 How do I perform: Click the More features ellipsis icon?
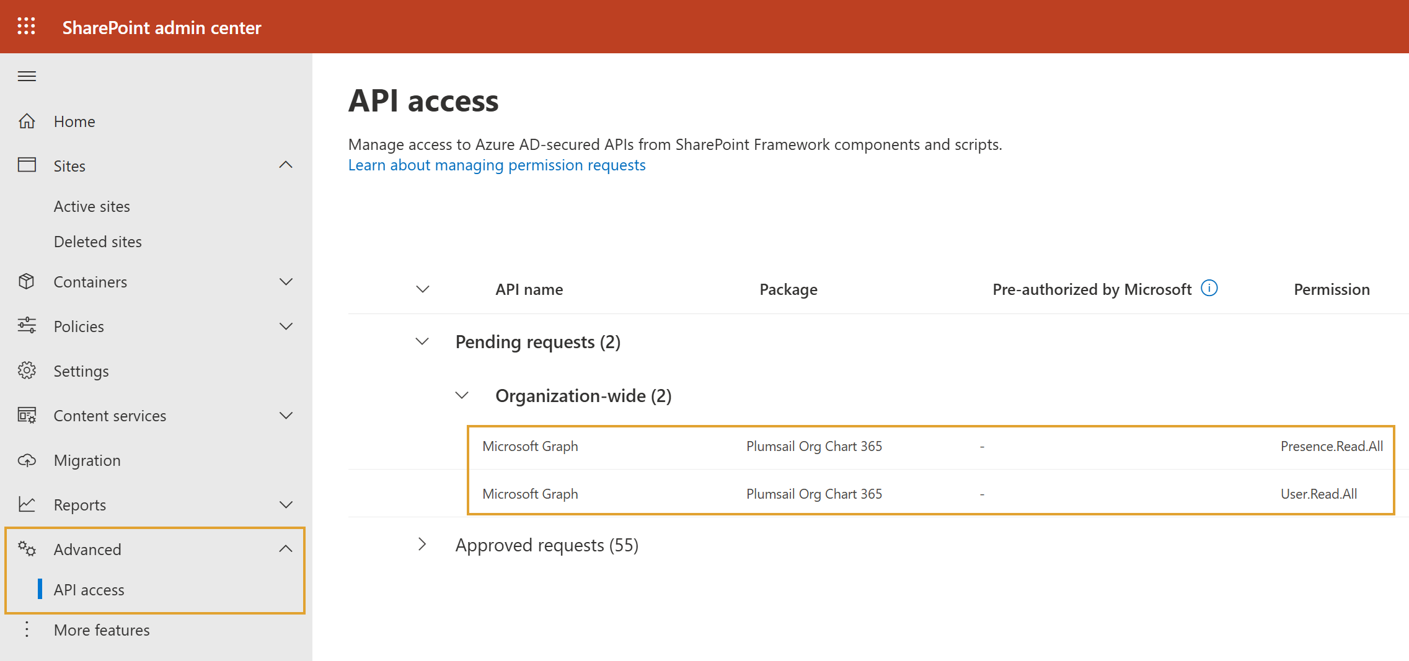click(x=27, y=629)
